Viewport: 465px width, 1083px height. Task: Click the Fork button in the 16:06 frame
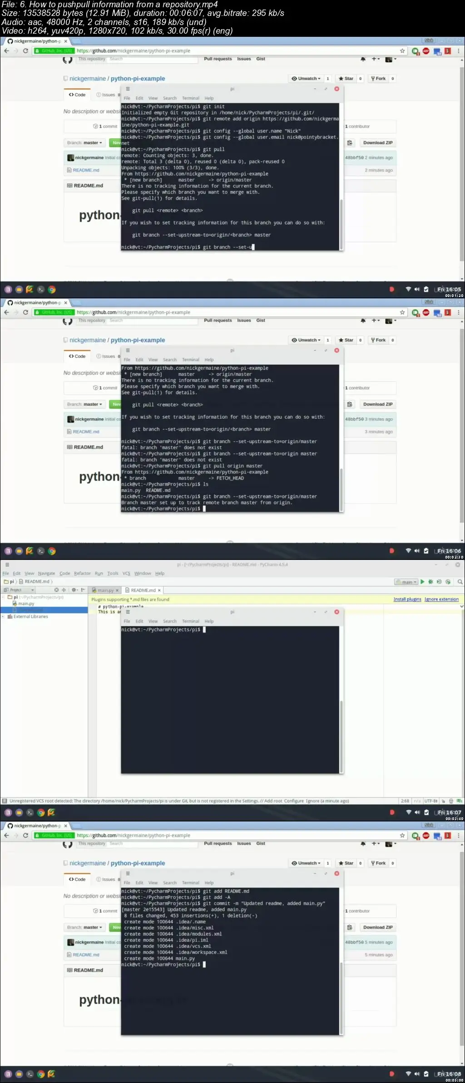pos(378,340)
